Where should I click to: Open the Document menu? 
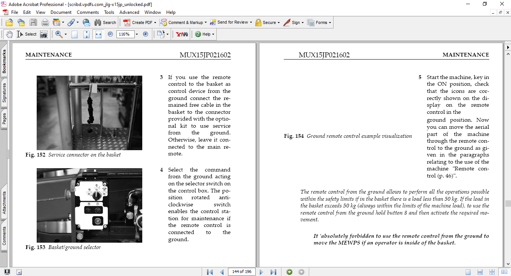click(61, 12)
